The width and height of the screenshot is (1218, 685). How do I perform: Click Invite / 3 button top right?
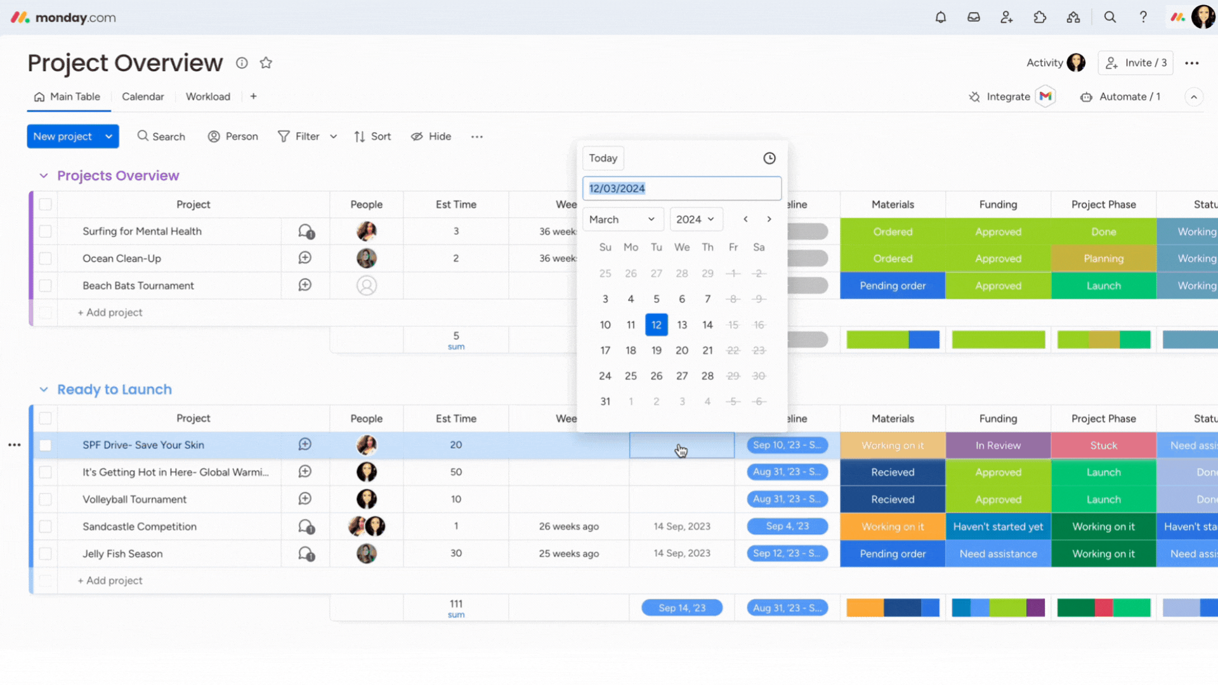coord(1135,63)
